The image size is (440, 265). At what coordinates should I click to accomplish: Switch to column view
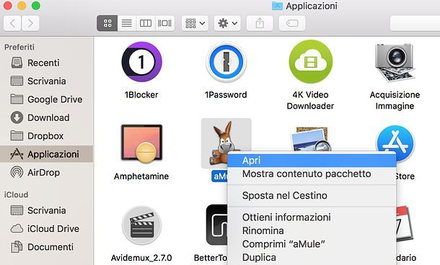click(146, 23)
